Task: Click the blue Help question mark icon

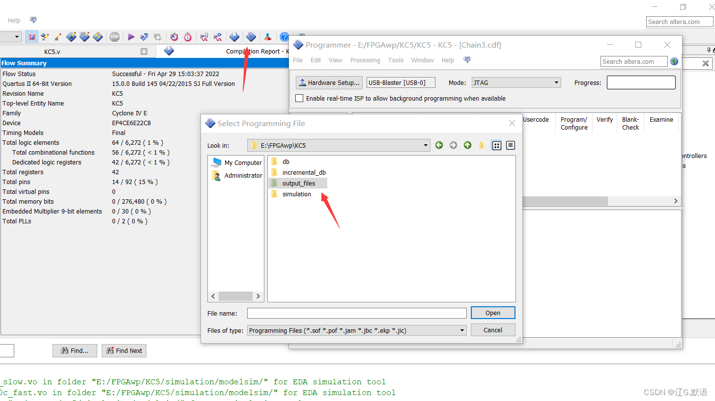Action: 284,37
